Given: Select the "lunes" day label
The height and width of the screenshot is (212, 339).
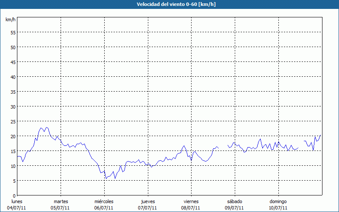Looking at the screenshot, I should pyautogui.click(x=17, y=201).
